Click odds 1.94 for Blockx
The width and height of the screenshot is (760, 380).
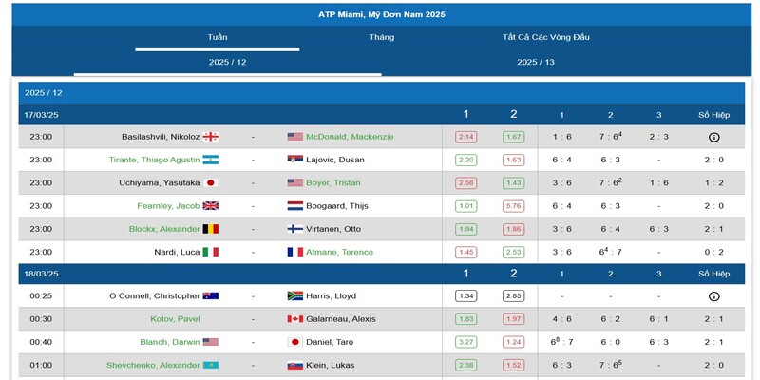(x=465, y=229)
